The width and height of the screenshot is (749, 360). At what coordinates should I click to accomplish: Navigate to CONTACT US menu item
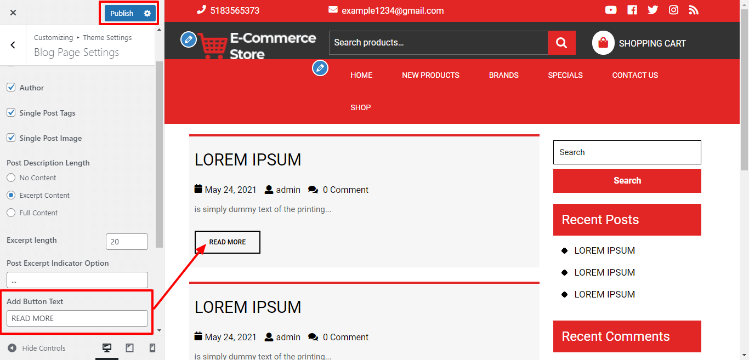tap(635, 75)
